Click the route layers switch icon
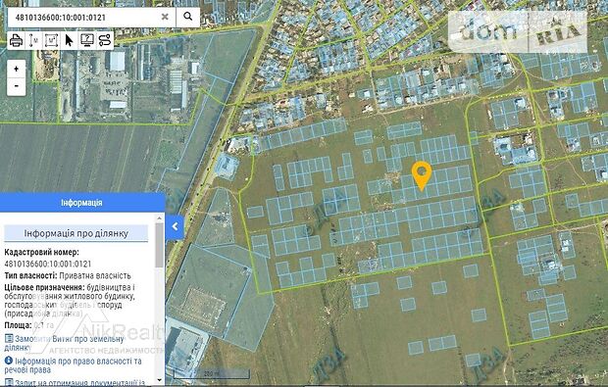The height and width of the screenshot is (387, 608). pos(105,40)
